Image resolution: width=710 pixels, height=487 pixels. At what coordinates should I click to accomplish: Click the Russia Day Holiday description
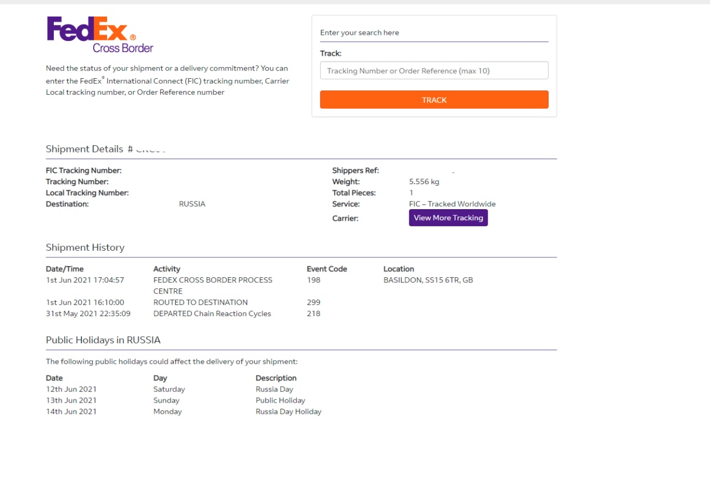(288, 412)
